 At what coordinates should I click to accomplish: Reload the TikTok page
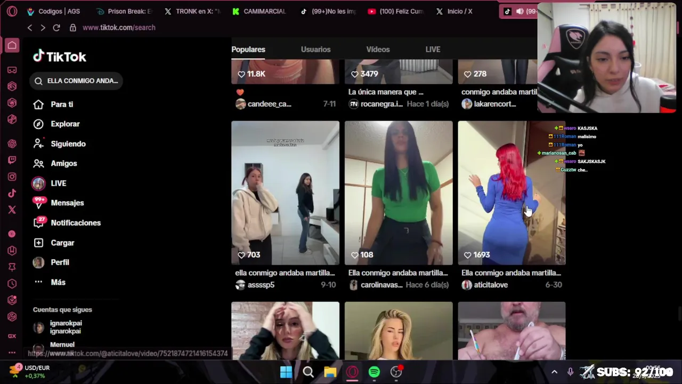[56, 28]
